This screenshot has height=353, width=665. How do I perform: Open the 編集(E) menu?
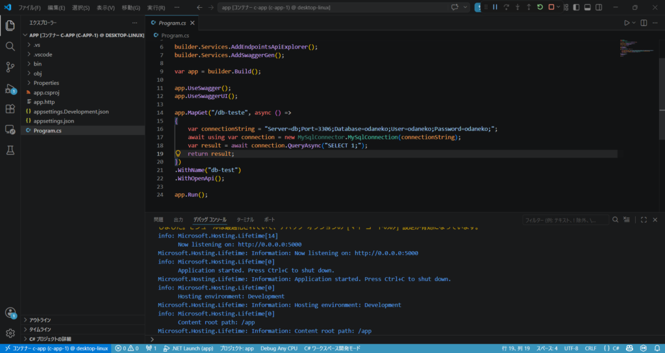click(x=56, y=8)
